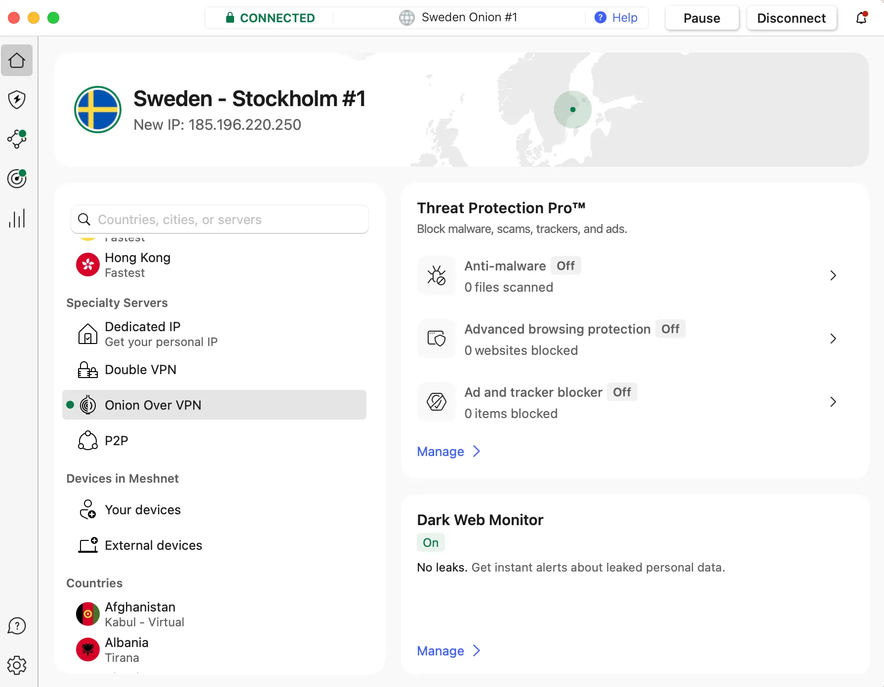Expand the Anti-malware row chevron
884x687 pixels.
833,275
